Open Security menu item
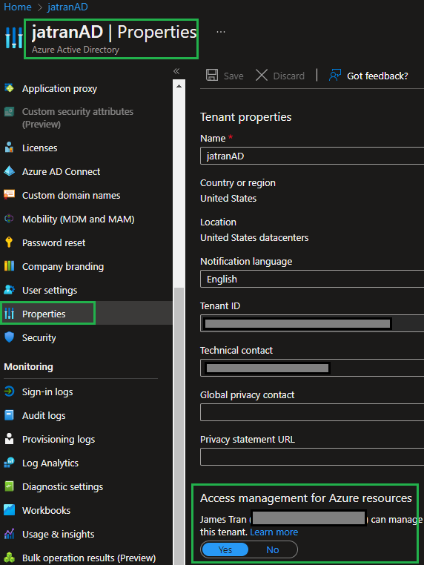The width and height of the screenshot is (424, 565). [39, 338]
